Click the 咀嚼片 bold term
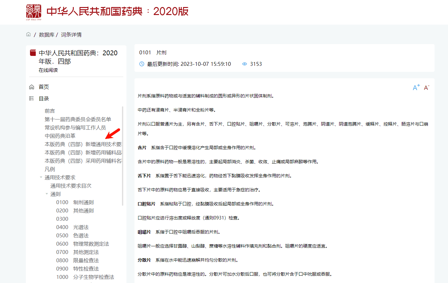This screenshot has height=283, width=448. pos(144,232)
